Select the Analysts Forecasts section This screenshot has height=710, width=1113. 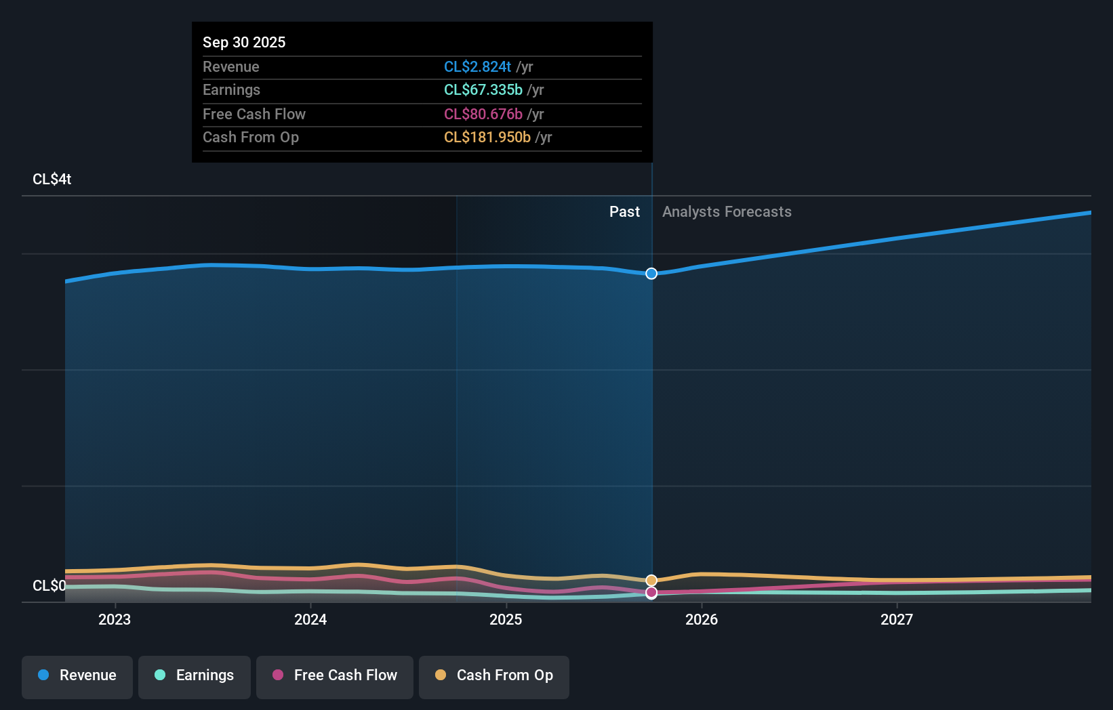pyautogui.click(x=727, y=211)
